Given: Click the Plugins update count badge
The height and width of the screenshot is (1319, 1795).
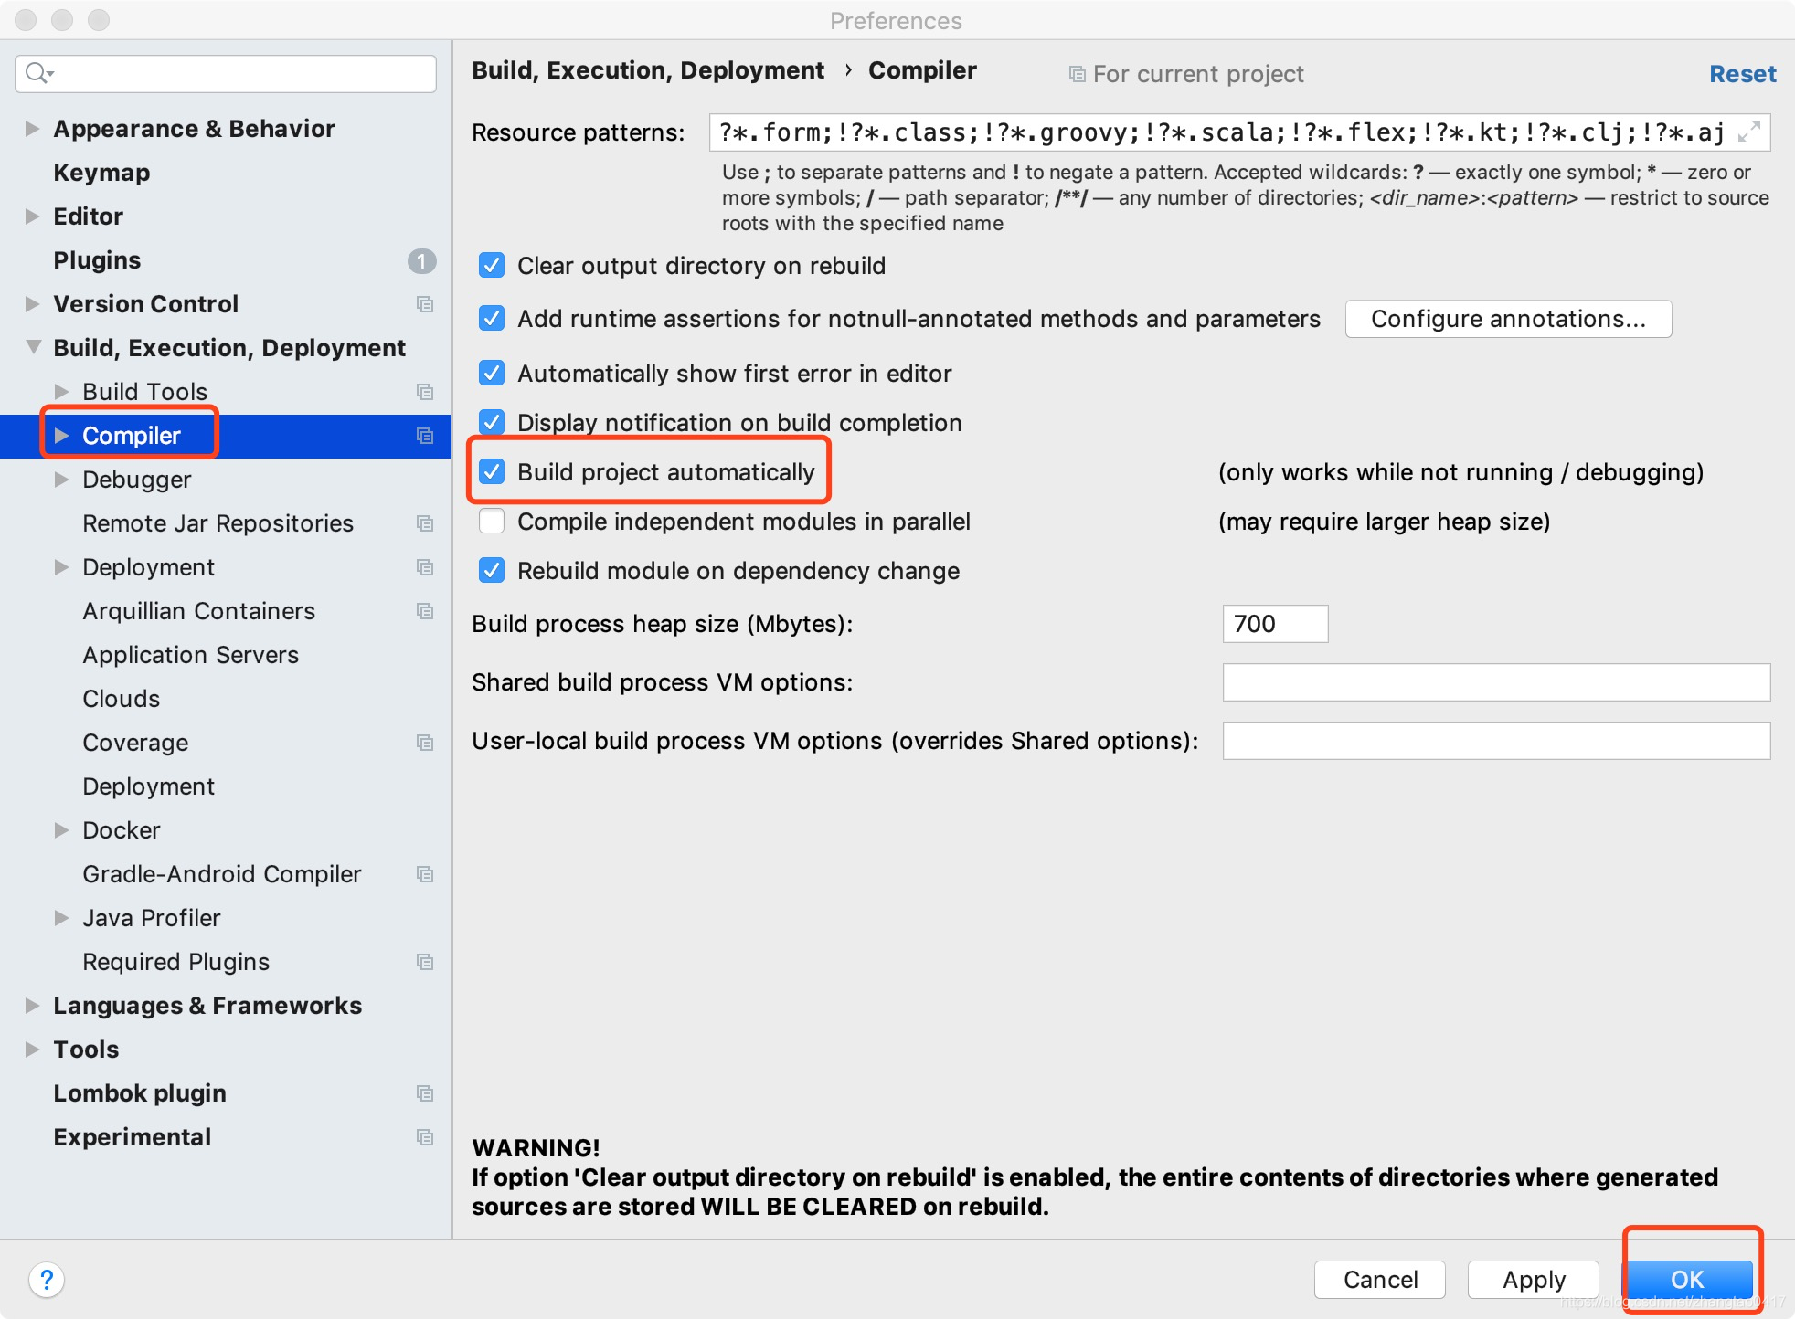Looking at the screenshot, I should [421, 261].
